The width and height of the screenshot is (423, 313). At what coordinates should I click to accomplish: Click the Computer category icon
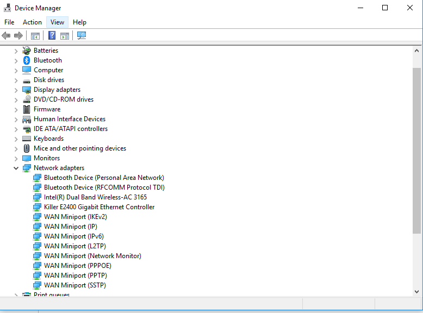click(27, 70)
